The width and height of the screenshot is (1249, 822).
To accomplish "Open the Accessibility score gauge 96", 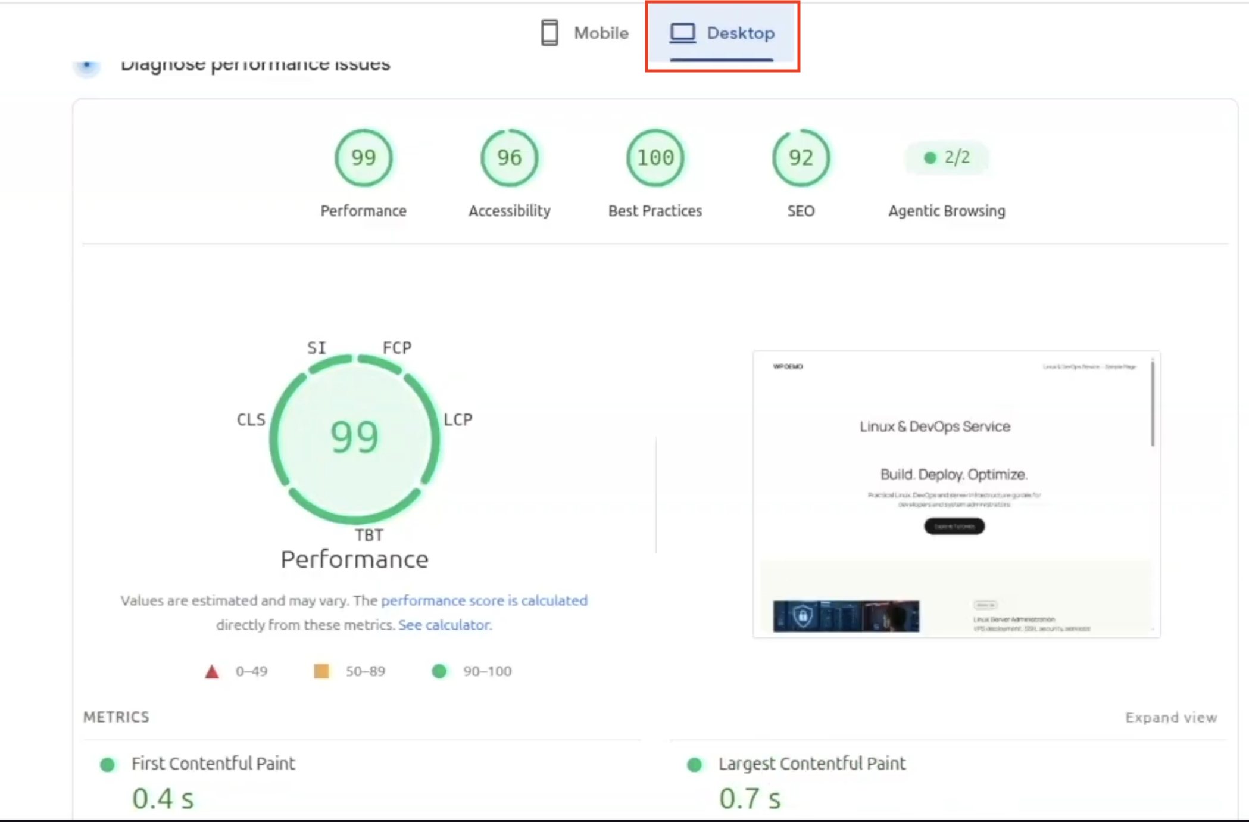I will (509, 158).
